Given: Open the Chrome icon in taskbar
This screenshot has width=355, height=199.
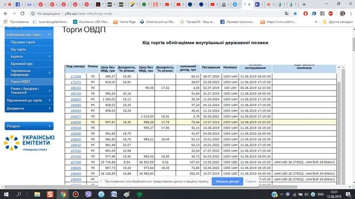Looking at the screenshot, I should [x=63, y=194].
